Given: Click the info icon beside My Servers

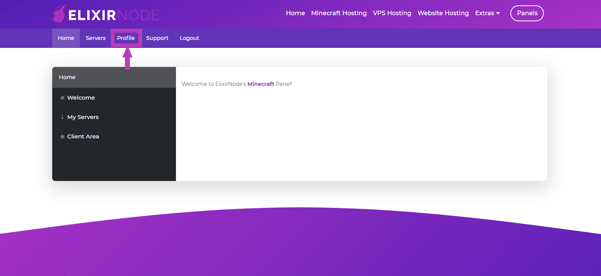Looking at the screenshot, I should (x=62, y=117).
